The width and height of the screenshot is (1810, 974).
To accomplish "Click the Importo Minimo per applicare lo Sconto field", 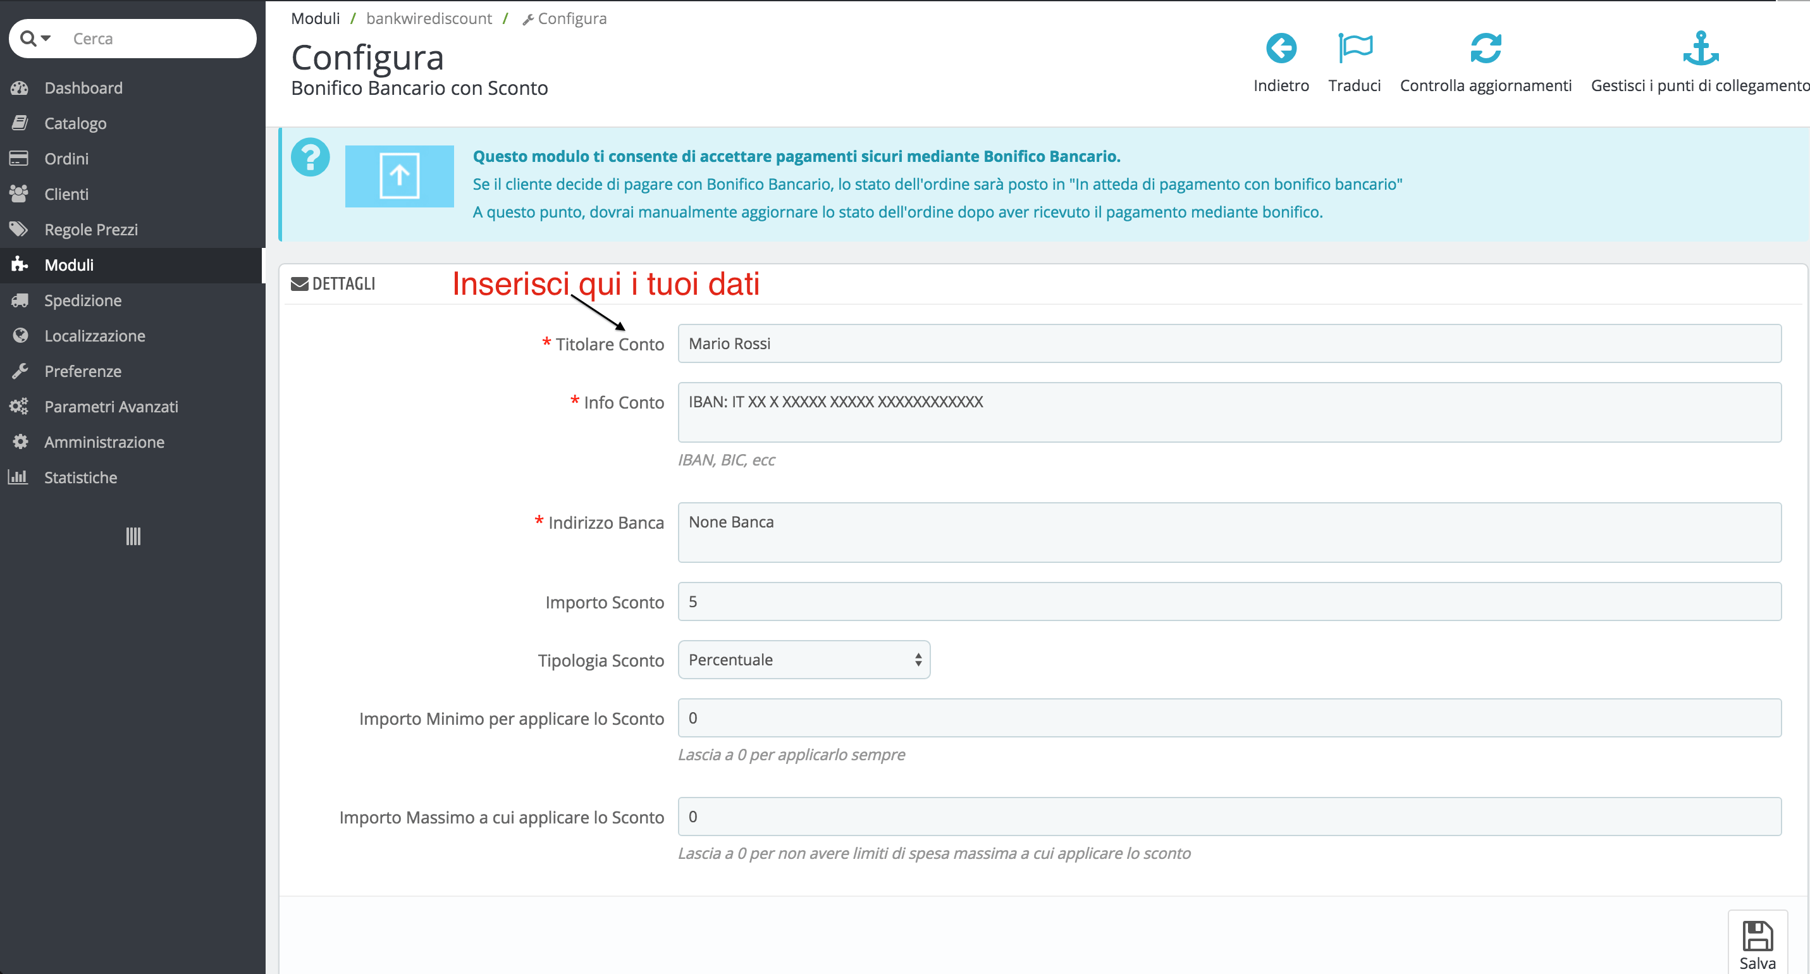I will click(1229, 717).
